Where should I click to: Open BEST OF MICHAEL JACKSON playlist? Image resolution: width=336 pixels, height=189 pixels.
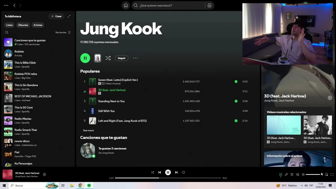pyautogui.click(x=38, y=98)
